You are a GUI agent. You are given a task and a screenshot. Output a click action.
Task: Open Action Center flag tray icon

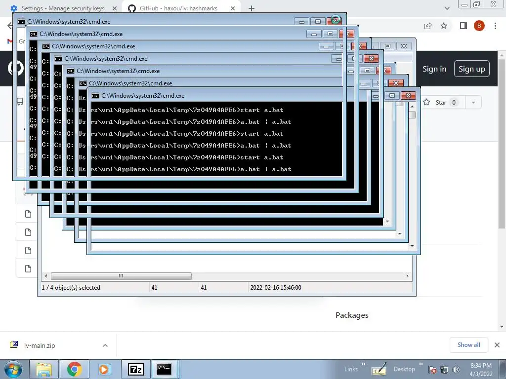(432, 370)
